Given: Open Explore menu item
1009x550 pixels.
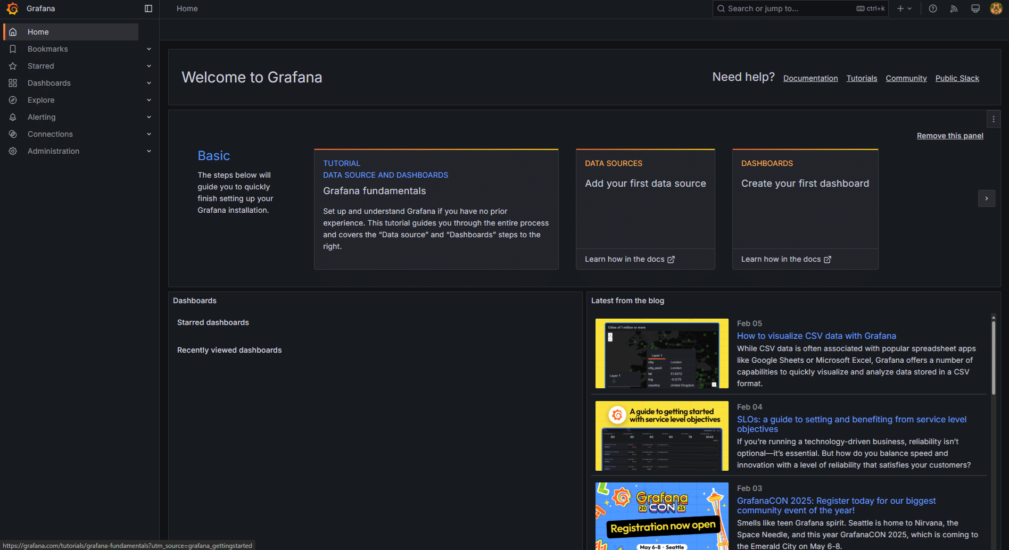Looking at the screenshot, I should pyautogui.click(x=41, y=100).
